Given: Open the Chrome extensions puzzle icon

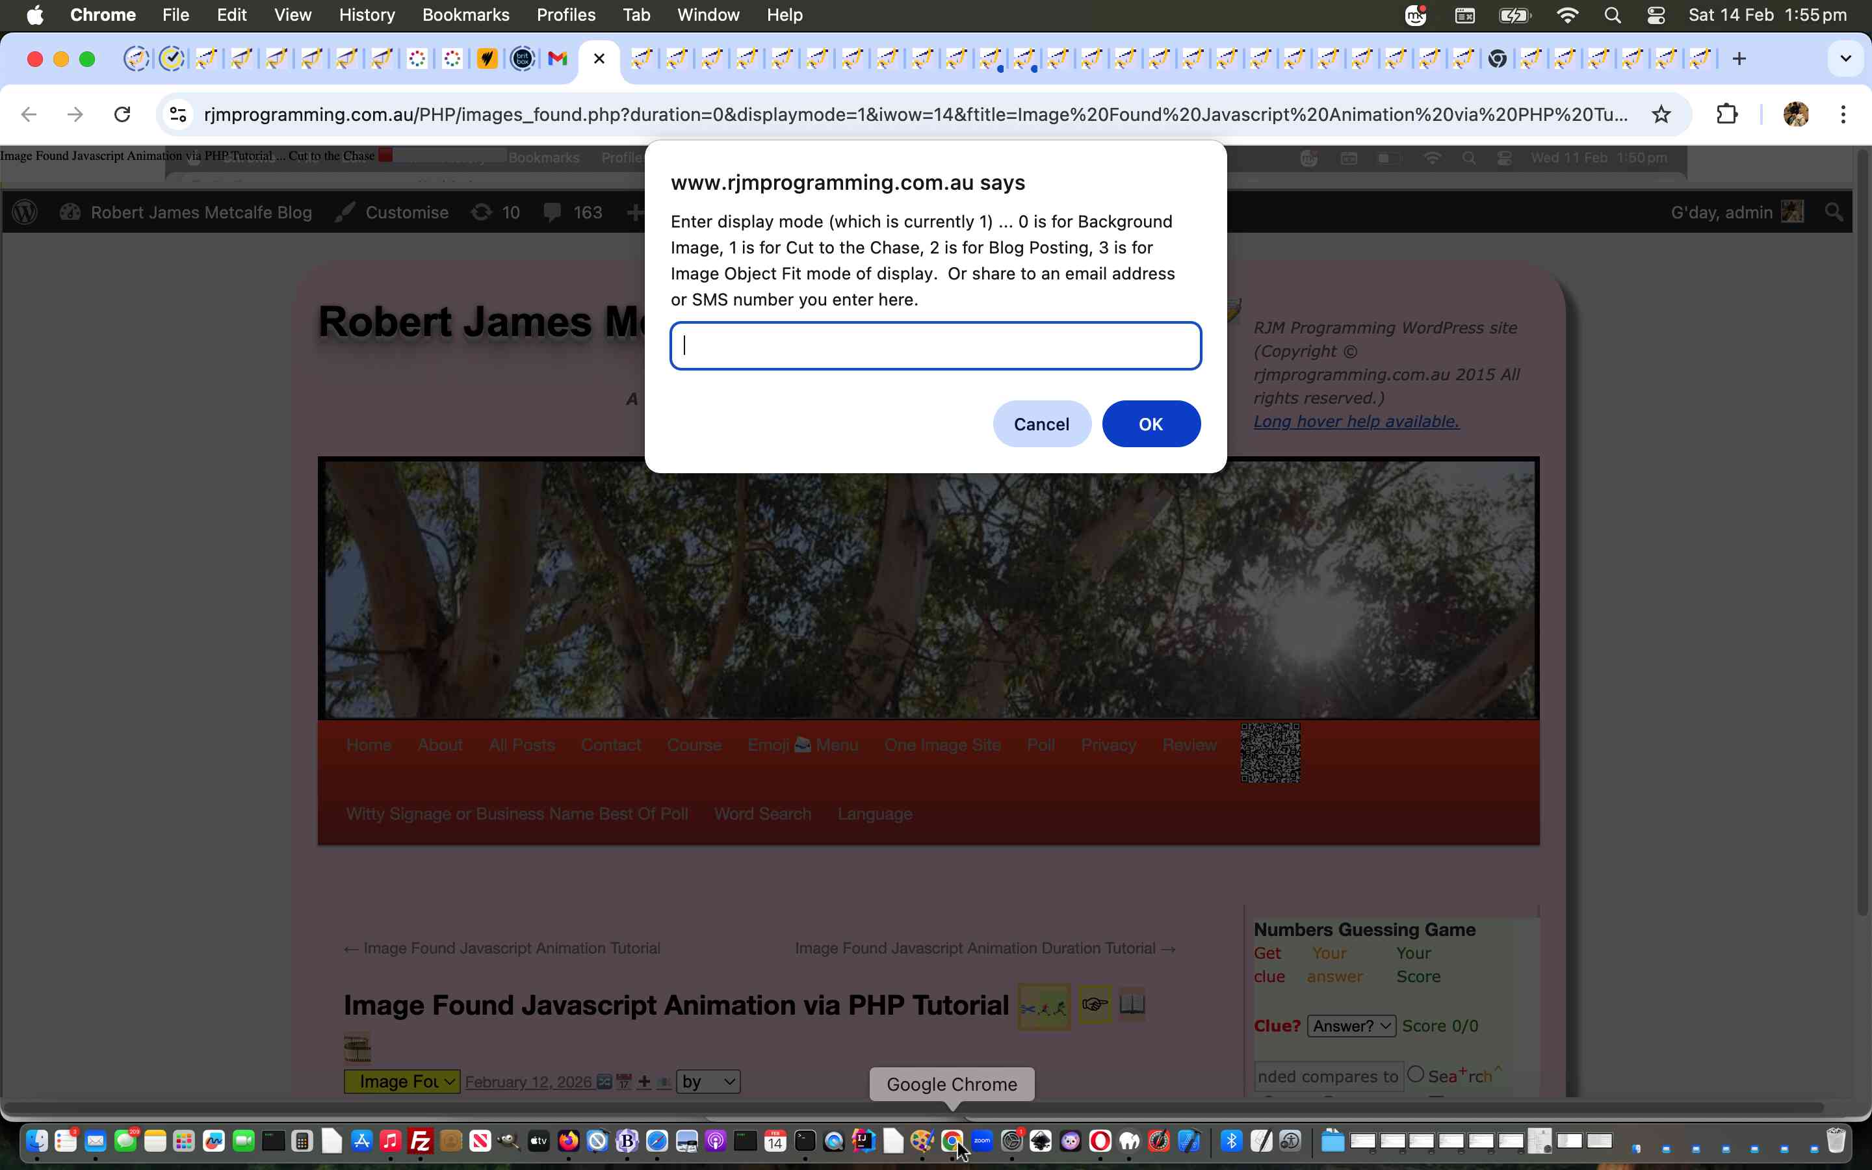Looking at the screenshot, I should [x=1727, y=114].
